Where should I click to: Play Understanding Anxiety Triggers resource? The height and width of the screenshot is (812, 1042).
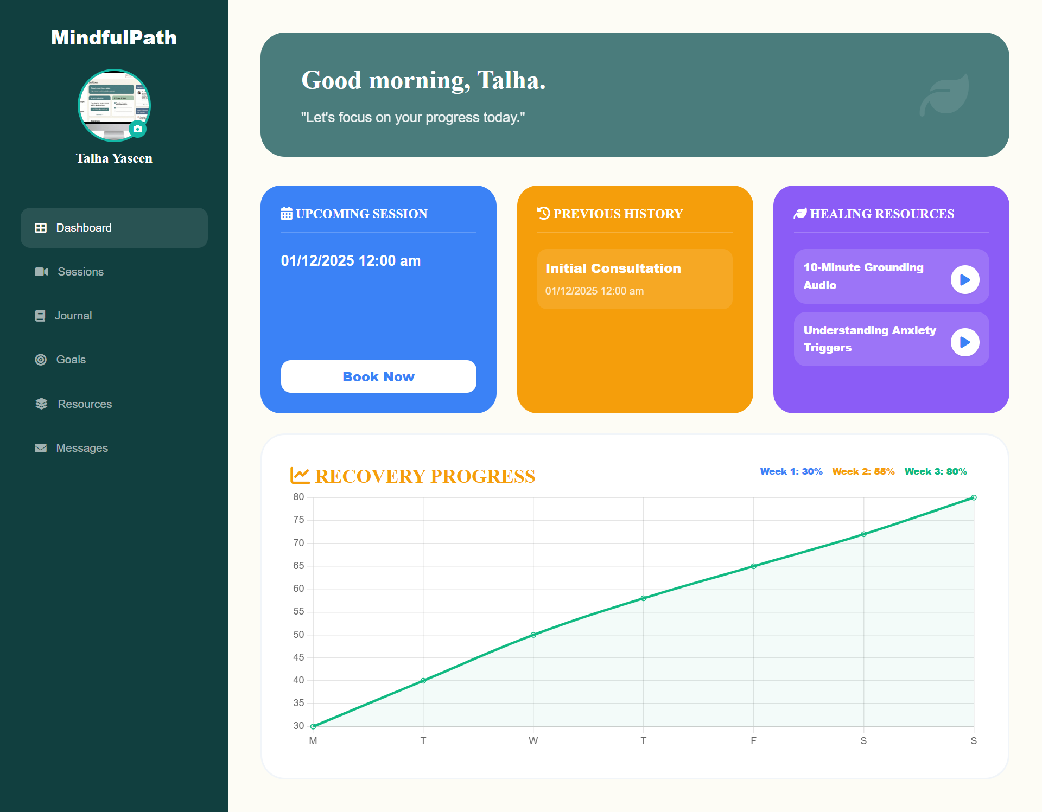click(965, 342)
